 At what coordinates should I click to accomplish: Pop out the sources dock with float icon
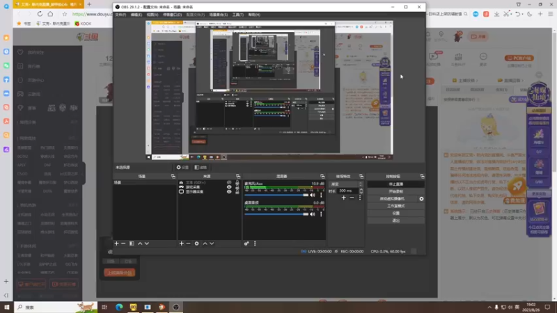click(238, 177)
